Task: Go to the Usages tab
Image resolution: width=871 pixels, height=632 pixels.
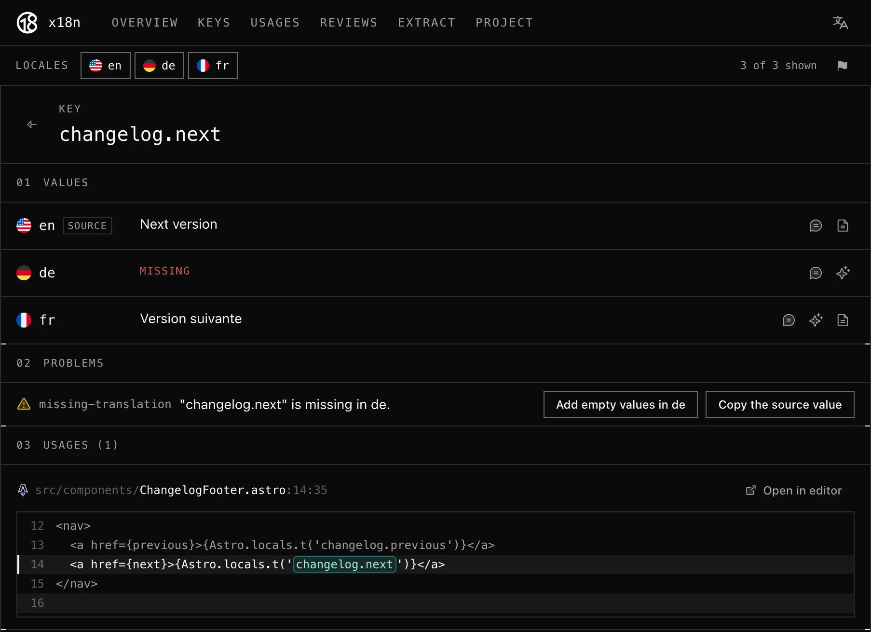Action: coord(275,23)
